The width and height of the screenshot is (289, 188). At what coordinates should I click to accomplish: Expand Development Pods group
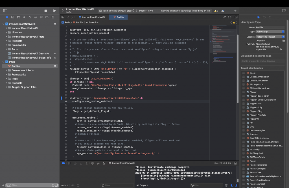click(x=6, y=70)
